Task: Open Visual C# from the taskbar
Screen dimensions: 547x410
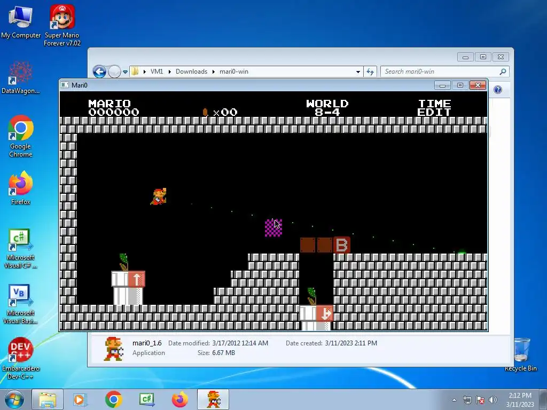Action: (147, 399)
